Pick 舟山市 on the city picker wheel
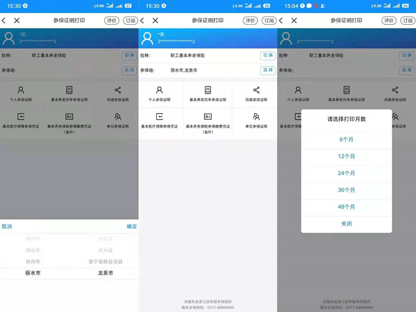 [x=33, y=250]
